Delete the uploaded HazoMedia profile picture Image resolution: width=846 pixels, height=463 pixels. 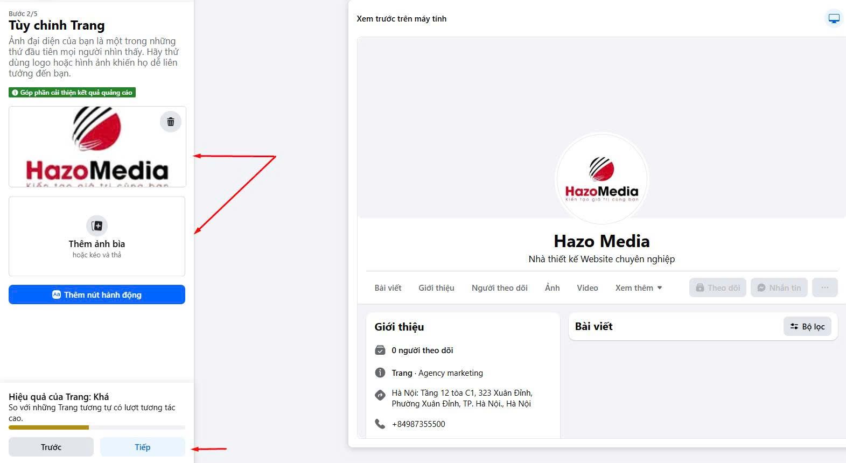171,122
